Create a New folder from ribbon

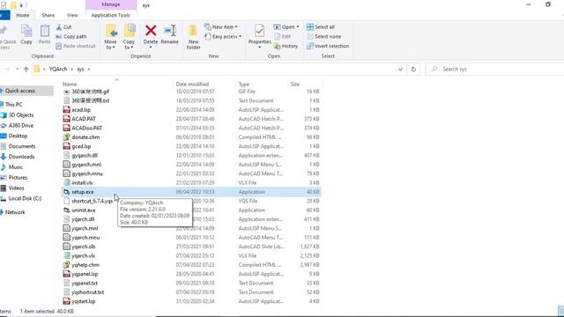pyautogui.click(x=193, y=37)
